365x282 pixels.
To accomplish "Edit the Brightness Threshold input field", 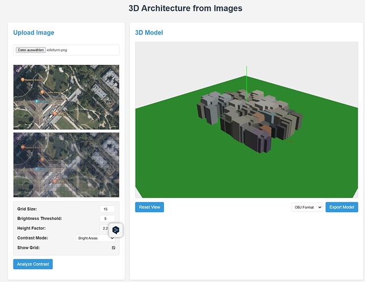I will [107, 219].
